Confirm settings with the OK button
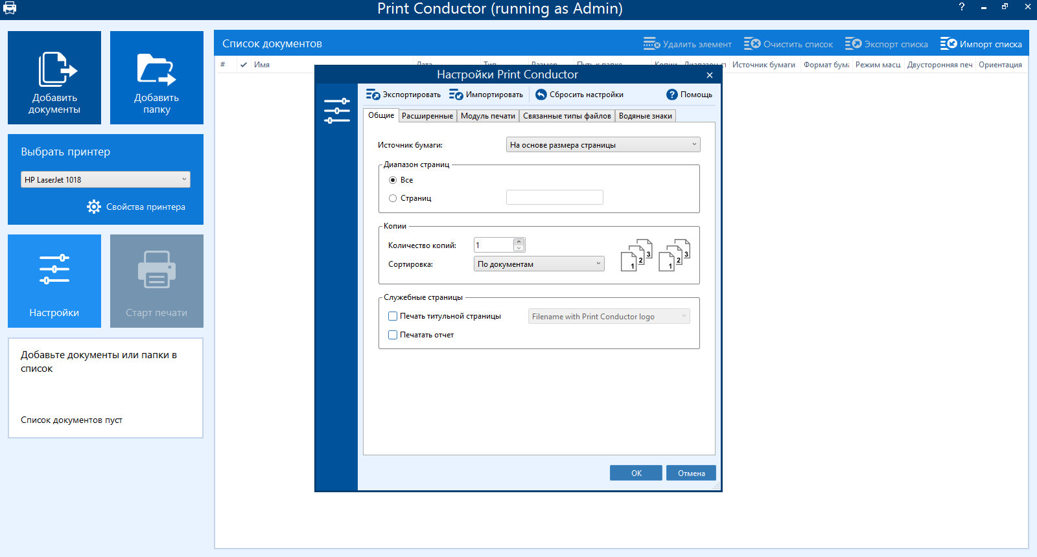This screenshot has width=1037, height=557. point(636,473)
